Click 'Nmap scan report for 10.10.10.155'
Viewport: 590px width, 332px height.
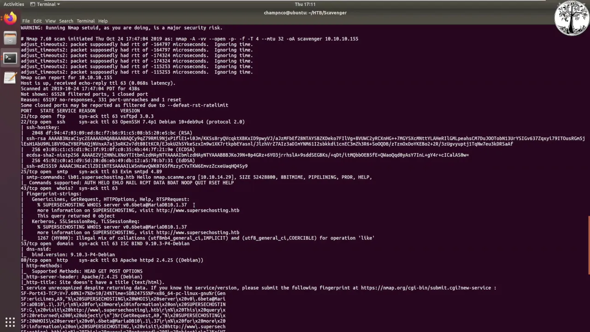66,77
